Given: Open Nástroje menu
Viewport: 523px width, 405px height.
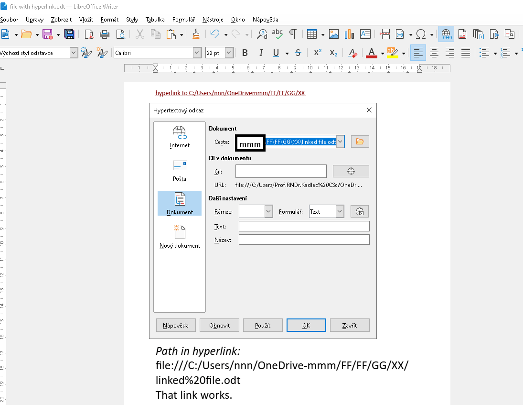Looking at the screenshot, I should click(213, 19).
